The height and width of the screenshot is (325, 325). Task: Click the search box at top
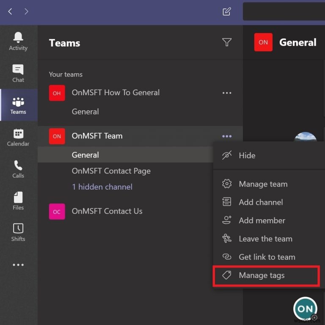point(284,11)
